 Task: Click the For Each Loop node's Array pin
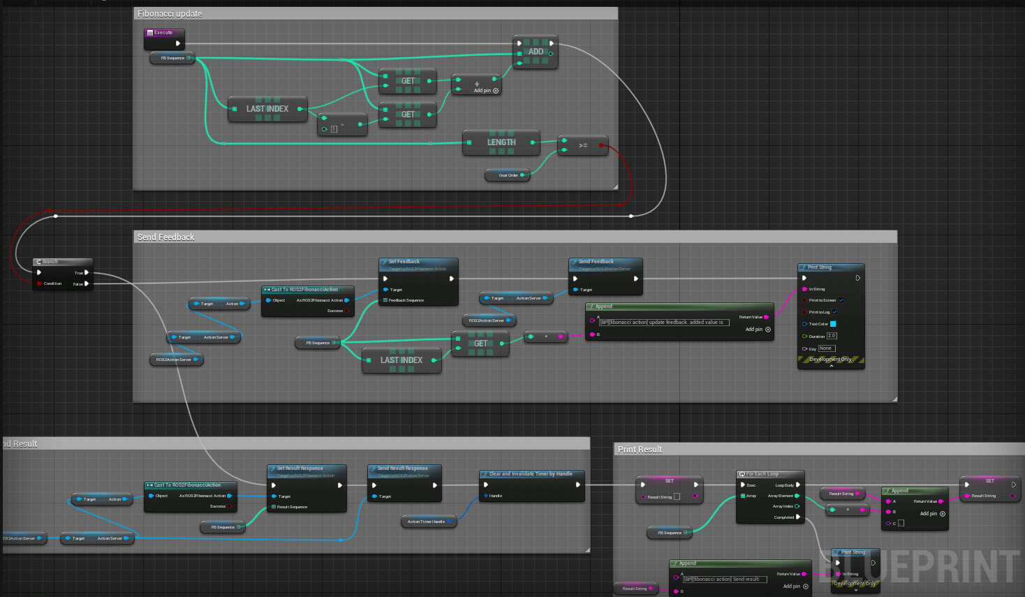743,496
